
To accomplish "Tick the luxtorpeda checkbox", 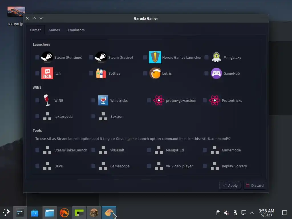I will click(x=37, y=116).
